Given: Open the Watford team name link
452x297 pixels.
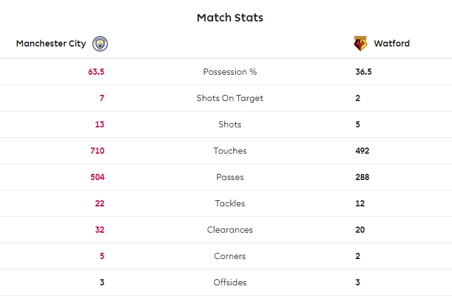Looking at the screenshot, I should (392, 43).
